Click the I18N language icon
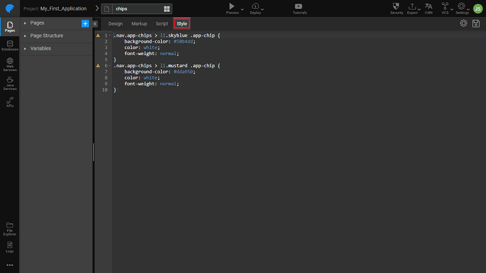The width and height of the screenshot is (486, 273). 429,8
